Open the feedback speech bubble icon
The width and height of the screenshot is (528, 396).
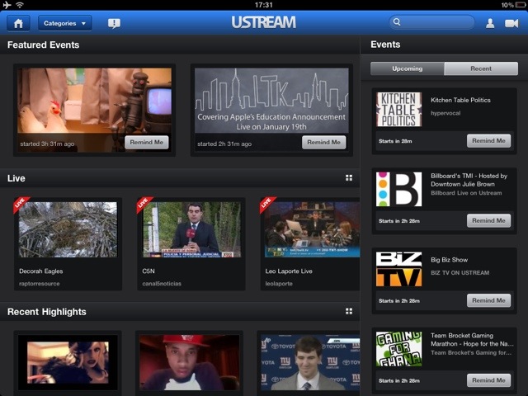[114, 23]
